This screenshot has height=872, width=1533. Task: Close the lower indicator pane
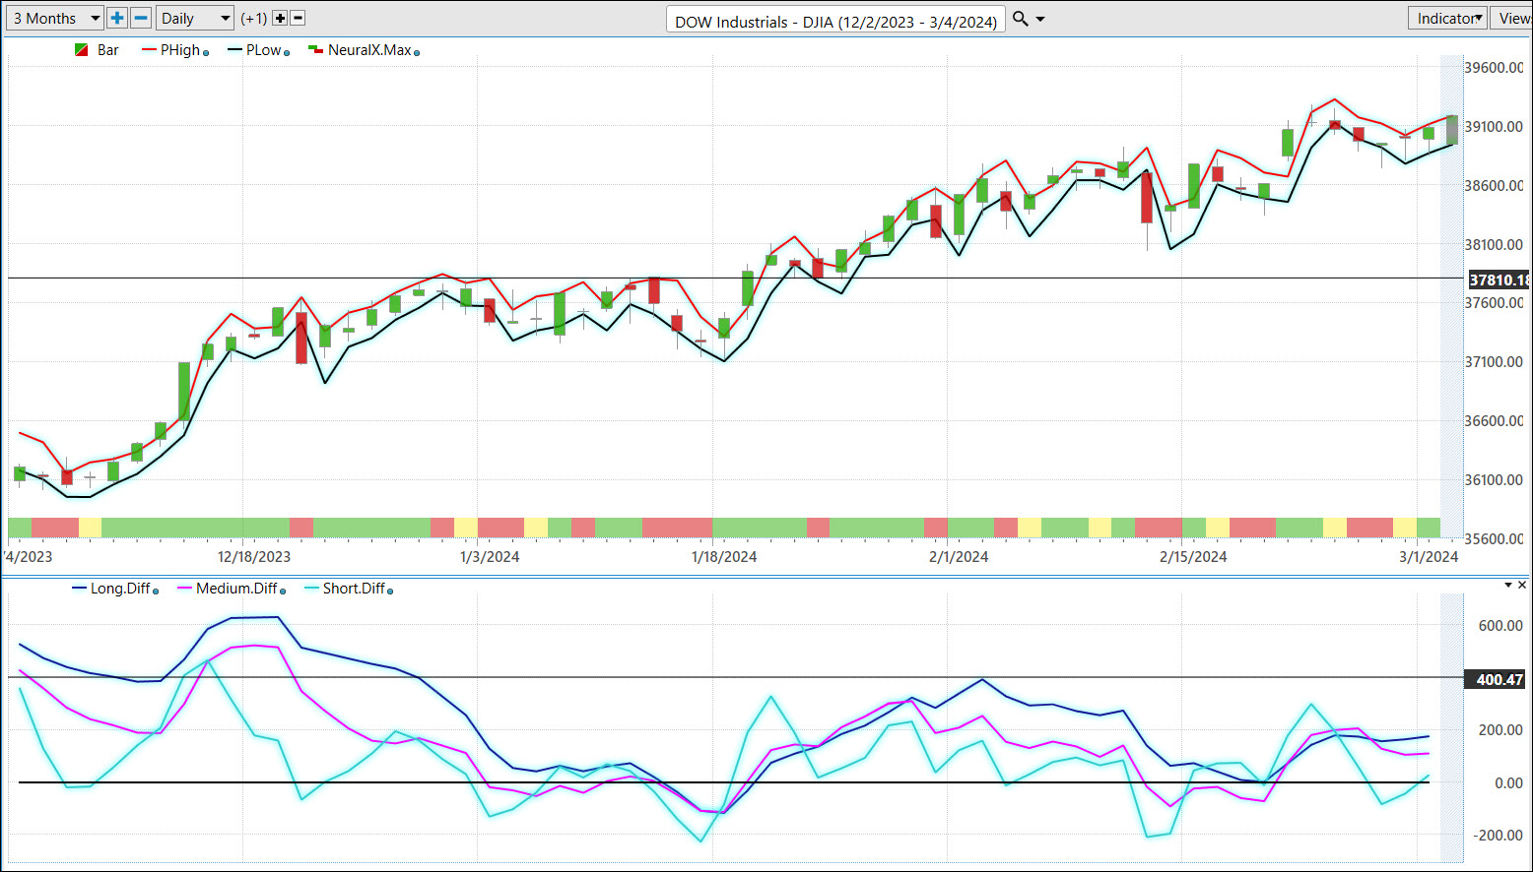click(x=1523, y=586)
